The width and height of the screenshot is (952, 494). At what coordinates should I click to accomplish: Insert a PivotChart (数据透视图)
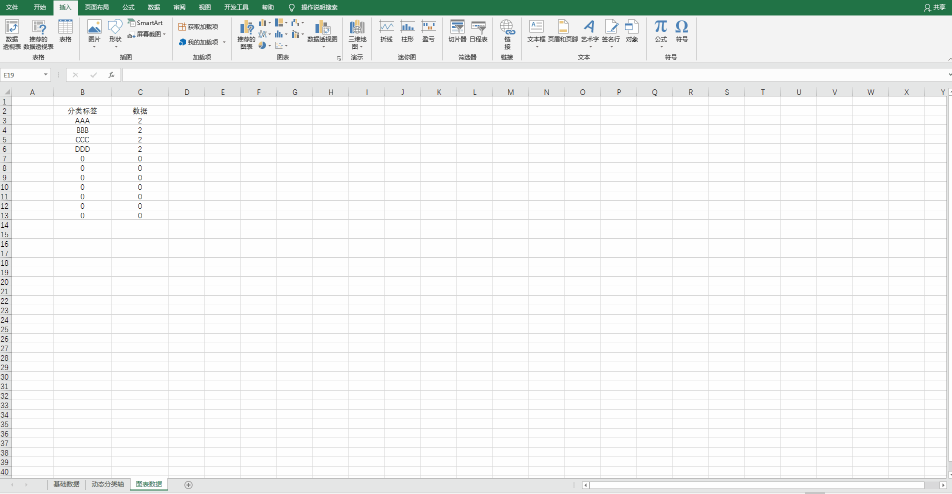(322, 34)
